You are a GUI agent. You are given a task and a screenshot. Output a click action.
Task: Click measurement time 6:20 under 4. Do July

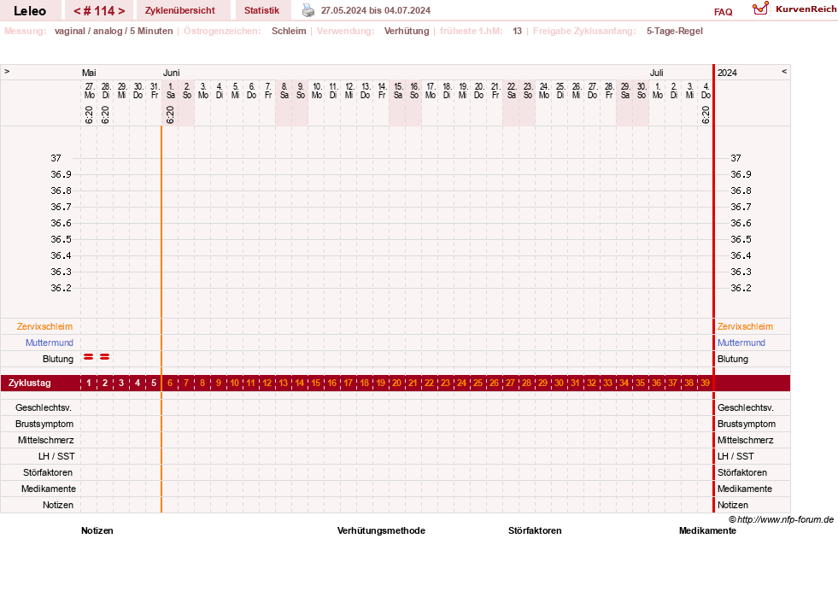(706, 114)
